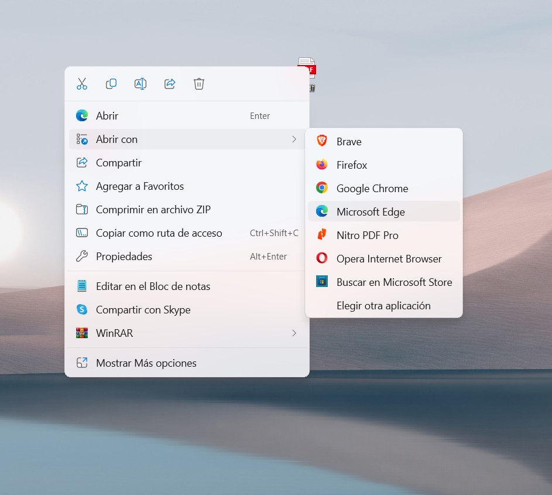Click the Firefox label in submenu
Image resolution: width=552 pixels, height=495 pixels.
pos(352,165)
